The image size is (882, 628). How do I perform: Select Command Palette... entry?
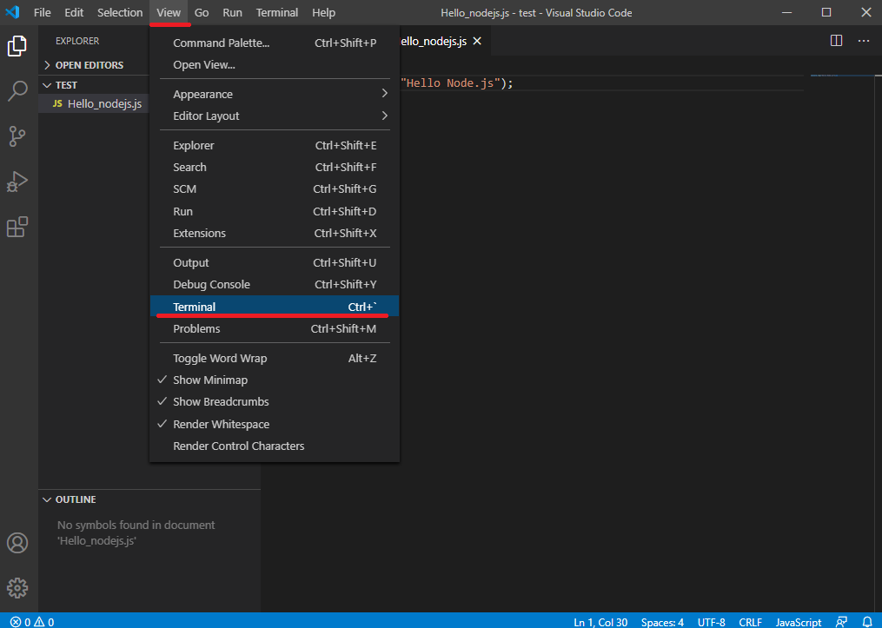[275, 43]
